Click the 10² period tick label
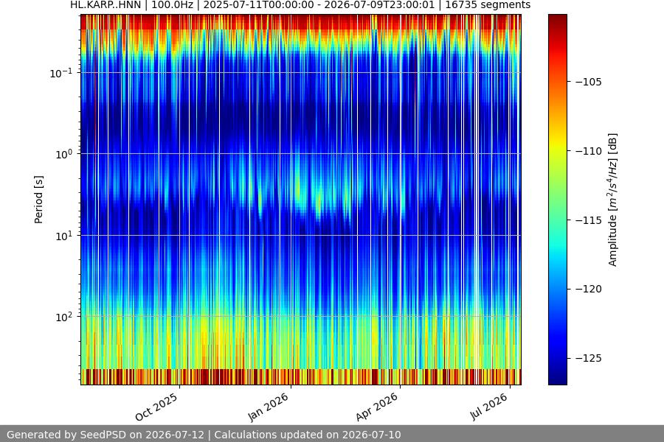The width and height of the screenshot is (664, 442). pos(64,317)
